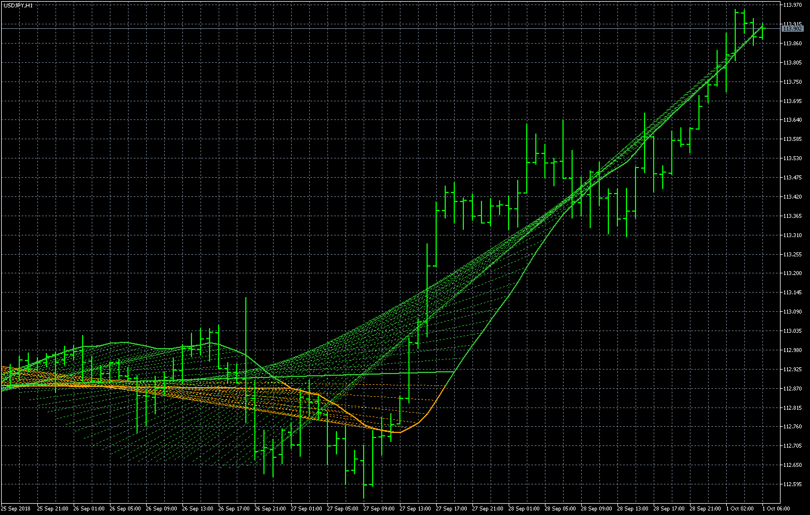The width and height of the screenshot is (810, 515).
Task: Click price level 113.145 on the axis
Action: [793, 293]
